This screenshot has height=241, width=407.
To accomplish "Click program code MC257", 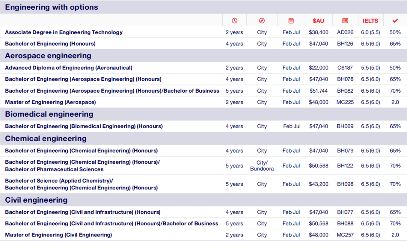I will tap(345, 235).
